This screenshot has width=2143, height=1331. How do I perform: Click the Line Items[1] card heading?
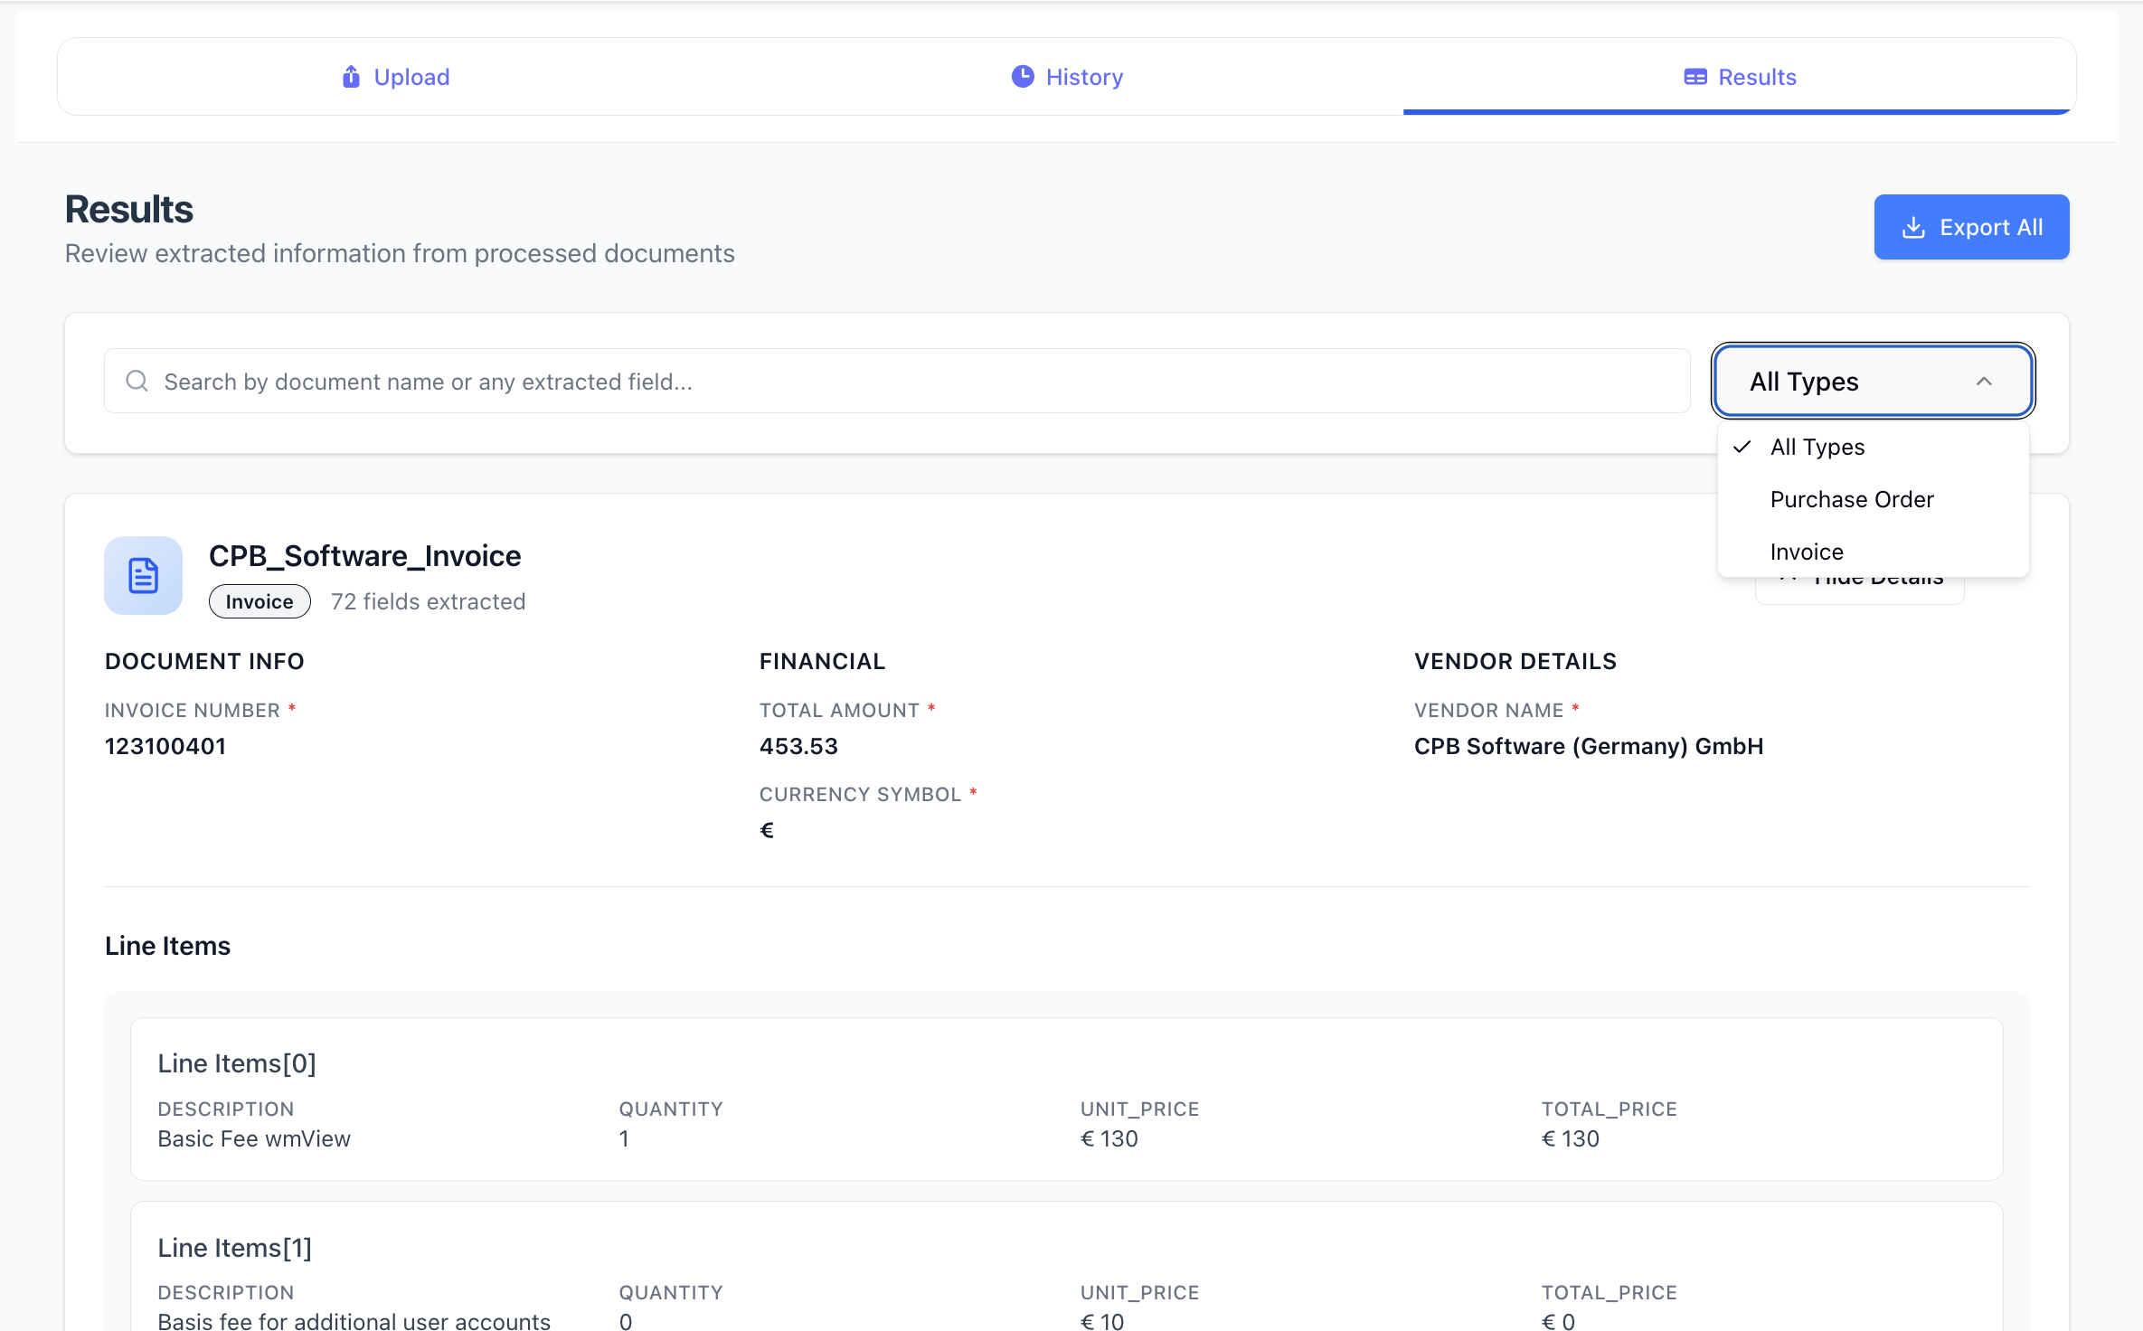(235, 1248)
